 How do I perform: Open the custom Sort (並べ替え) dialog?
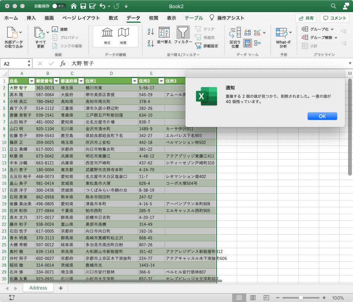(164, 35)
